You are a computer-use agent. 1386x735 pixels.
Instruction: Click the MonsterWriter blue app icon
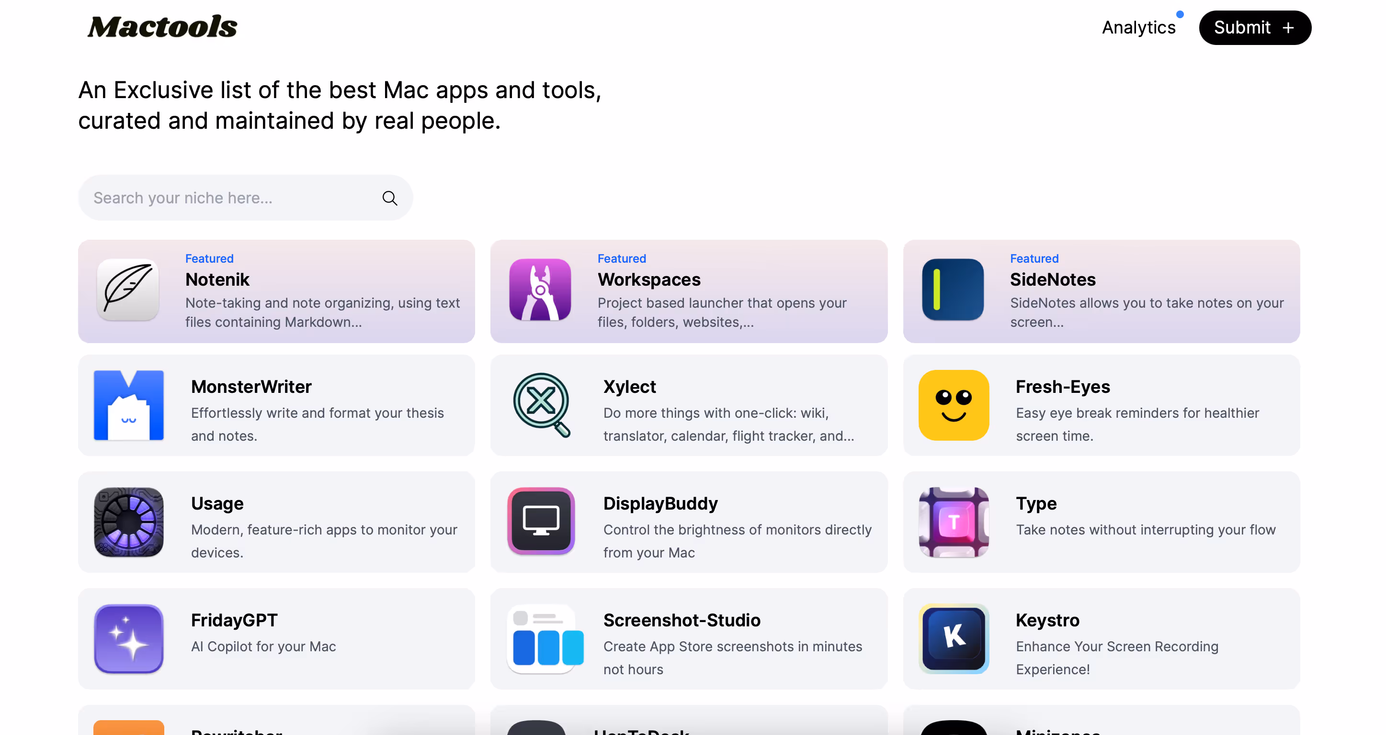click(x=128, y=405)
